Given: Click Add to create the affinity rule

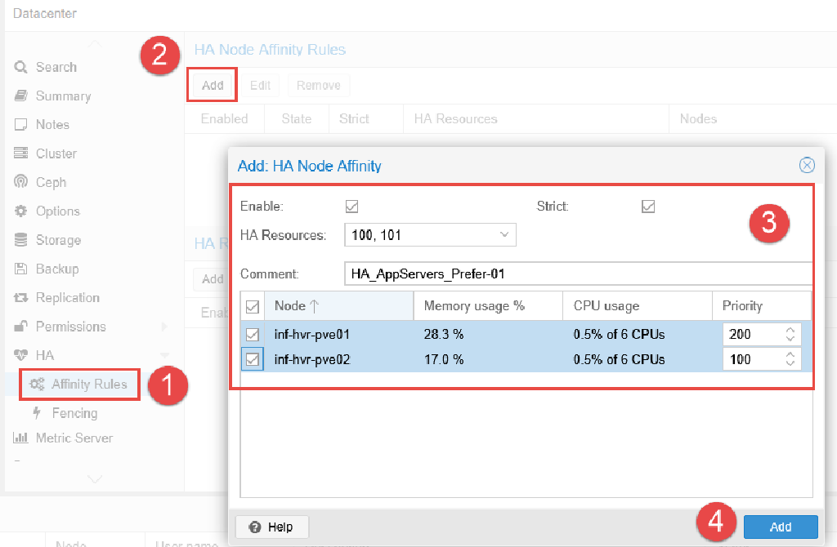Looking at the screenshot, I should click(781, 527).
